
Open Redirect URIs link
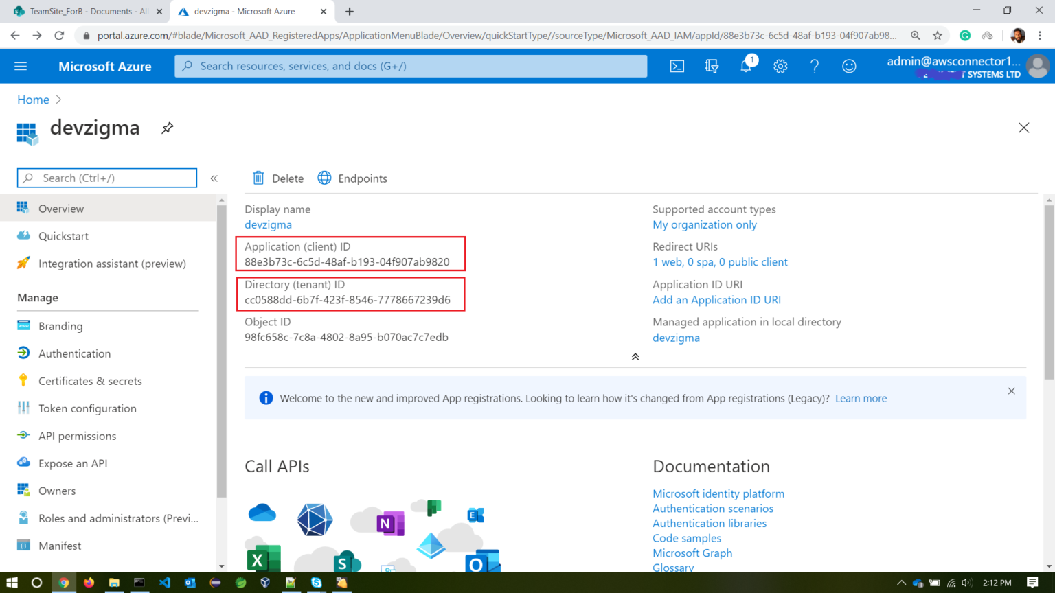720,262
